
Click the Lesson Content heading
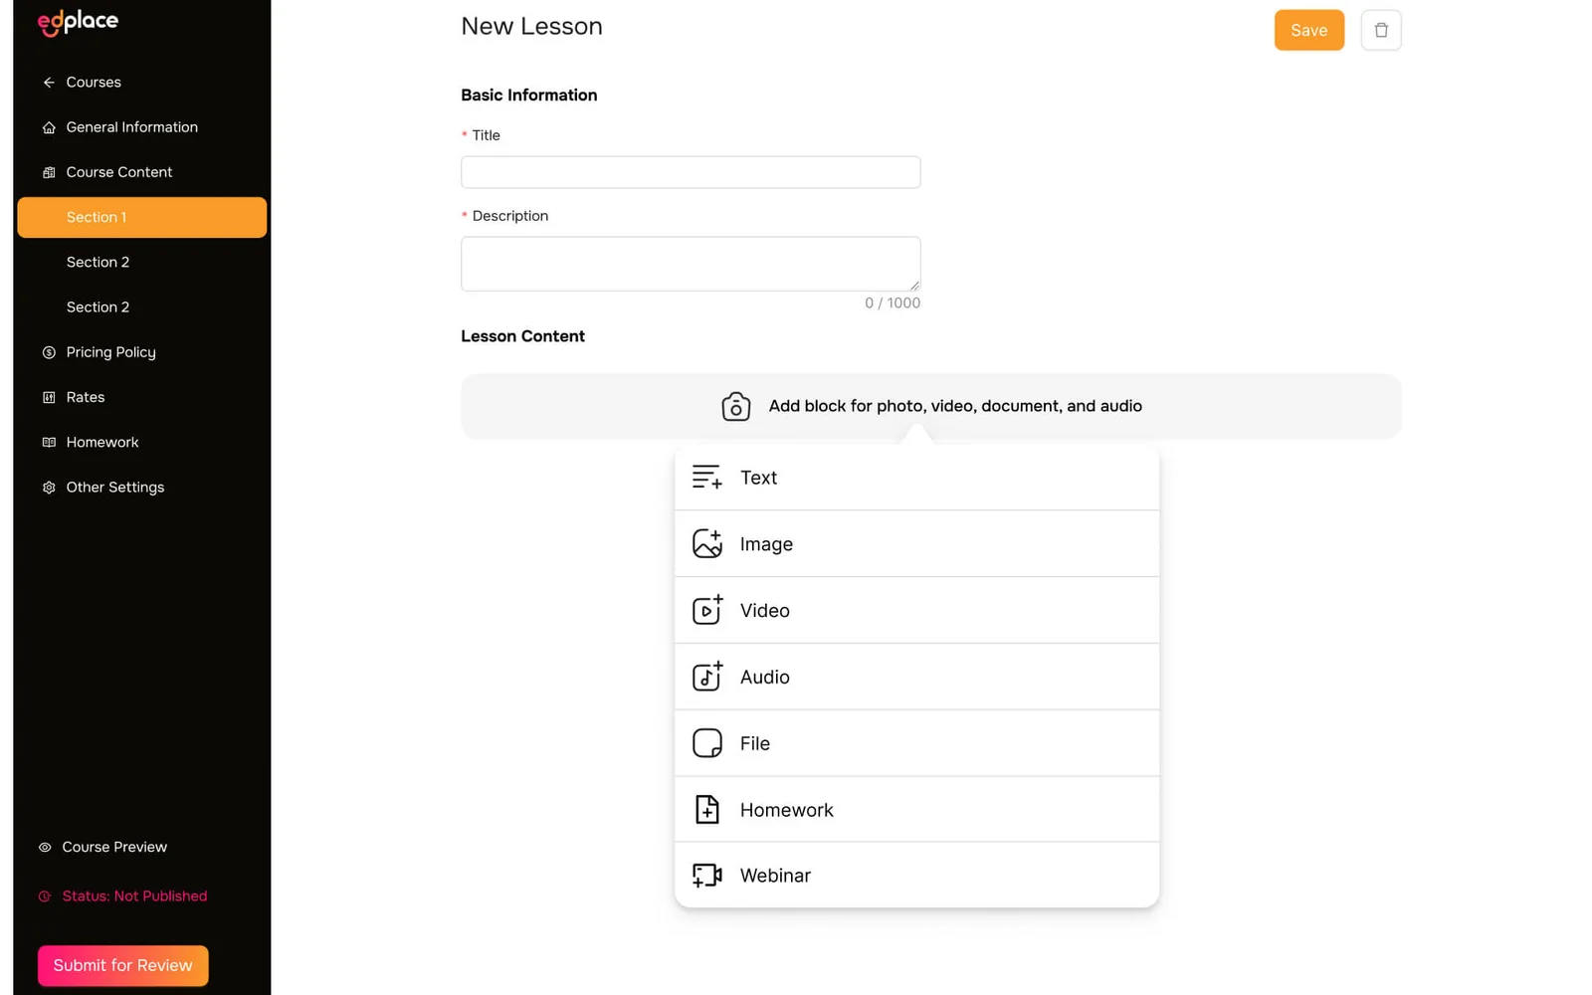[x=522, y=336]
